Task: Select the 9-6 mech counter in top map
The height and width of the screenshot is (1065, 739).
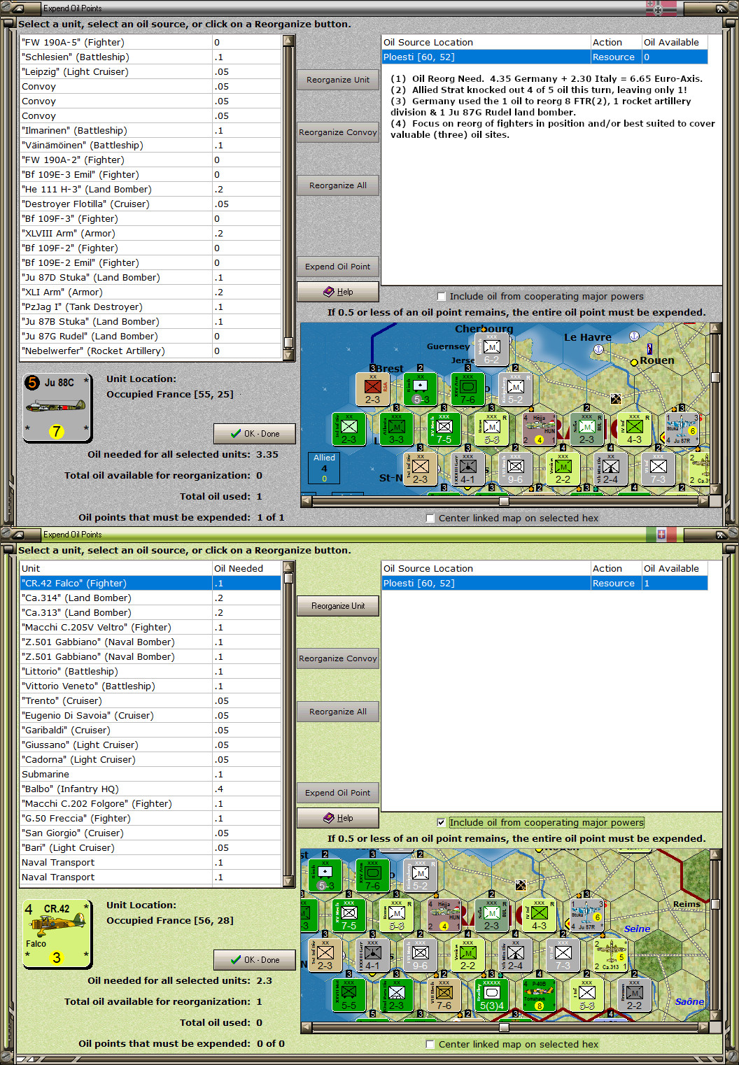Action: coord(516,469)
